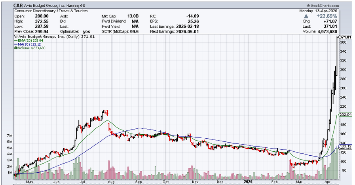Click the Prev Close value 299.94
The image size is (355, 185).
[x=42, y=32]
